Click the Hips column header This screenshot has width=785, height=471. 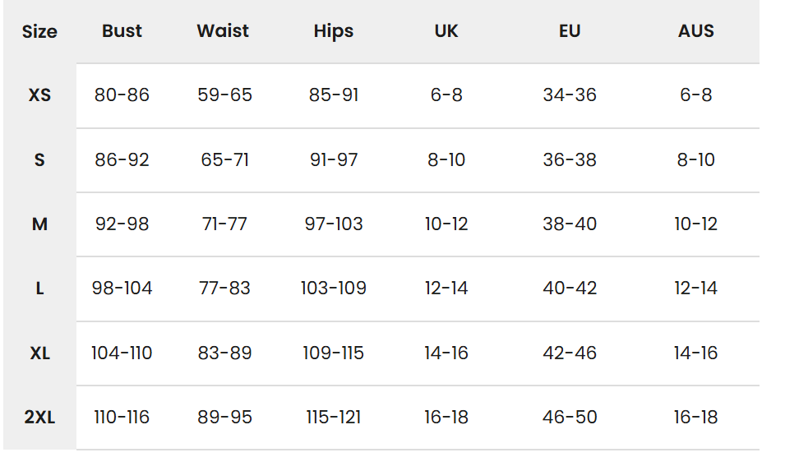(334, 31)
